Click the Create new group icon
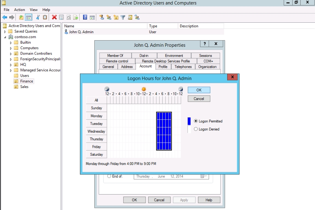Viewport: 315px width, 210px height. (x=109, y=17)
